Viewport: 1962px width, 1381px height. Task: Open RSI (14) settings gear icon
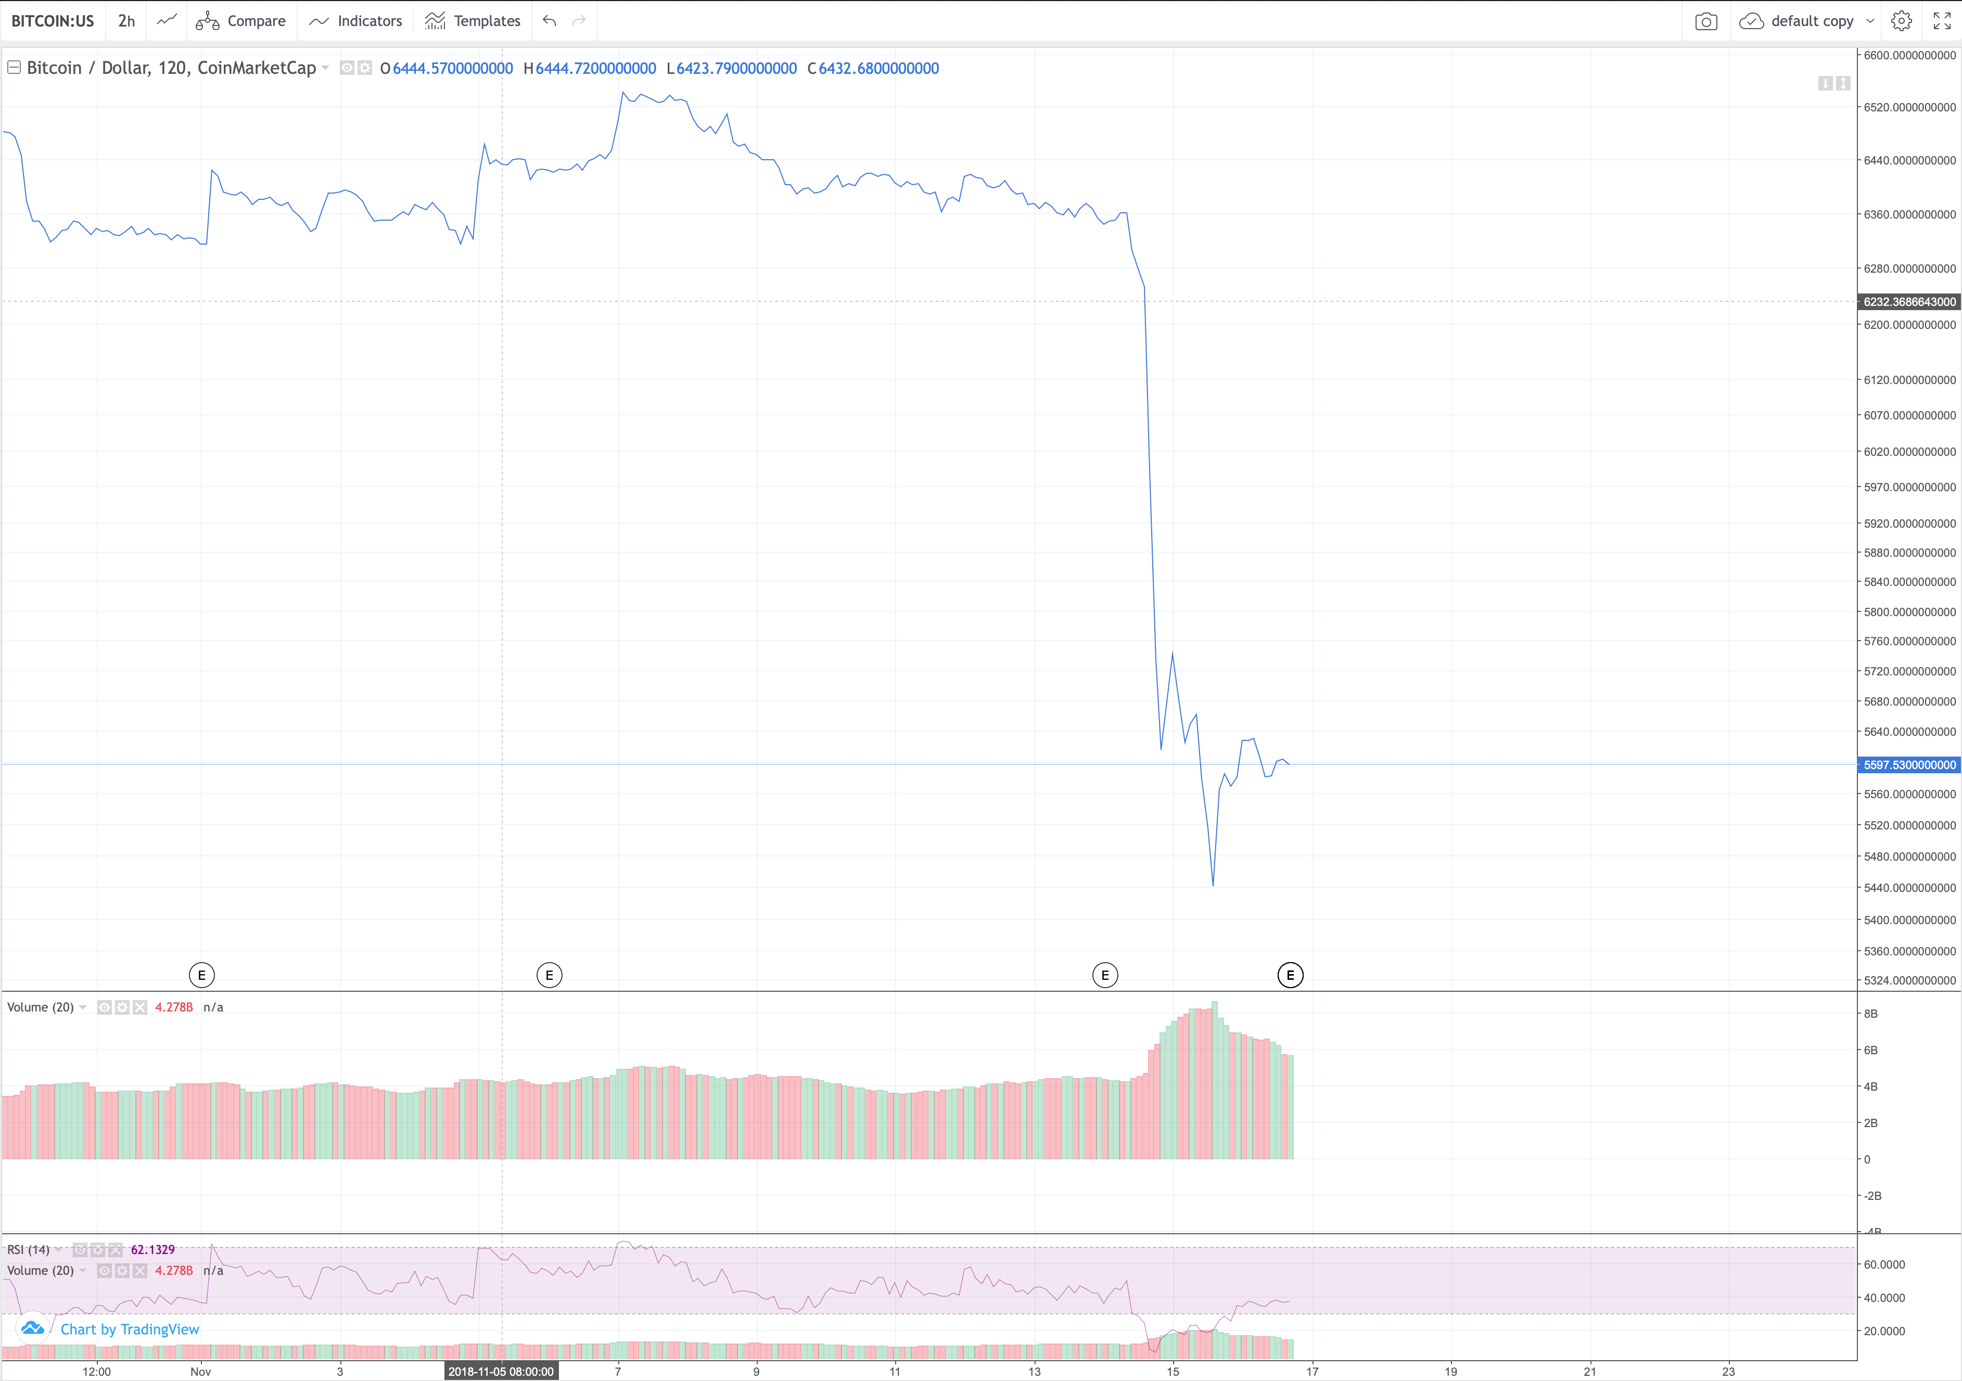point(97,1249)
